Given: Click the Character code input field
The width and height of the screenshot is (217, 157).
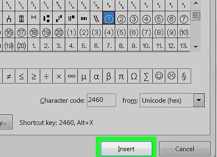Looking at the screenshot, I should [x=101, y=100].
